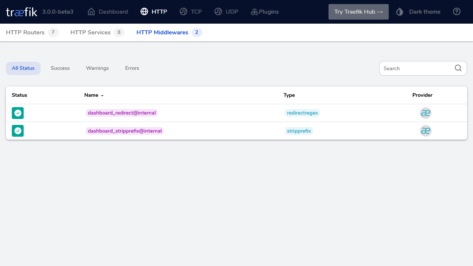Show only Errors status
The image size is (473, 266).
point(132,68)
